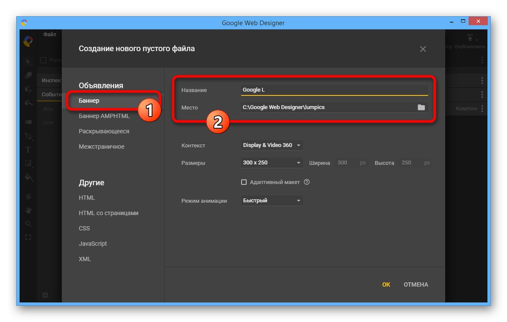Select the Shape rectangle tool in the background toolbar
The width and height of the screenshot is (507, 322).
click(x=28, y=163)
